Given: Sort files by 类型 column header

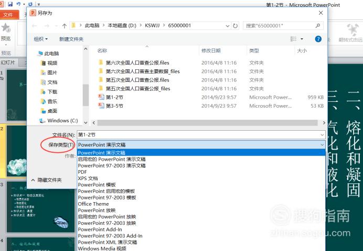Looking at the screenshot, I should (254, 50).
